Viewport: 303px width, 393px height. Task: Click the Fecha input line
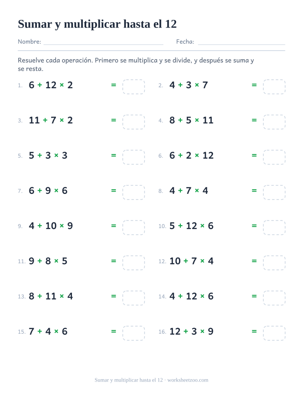pyautogui.click(x=241, y=42)
